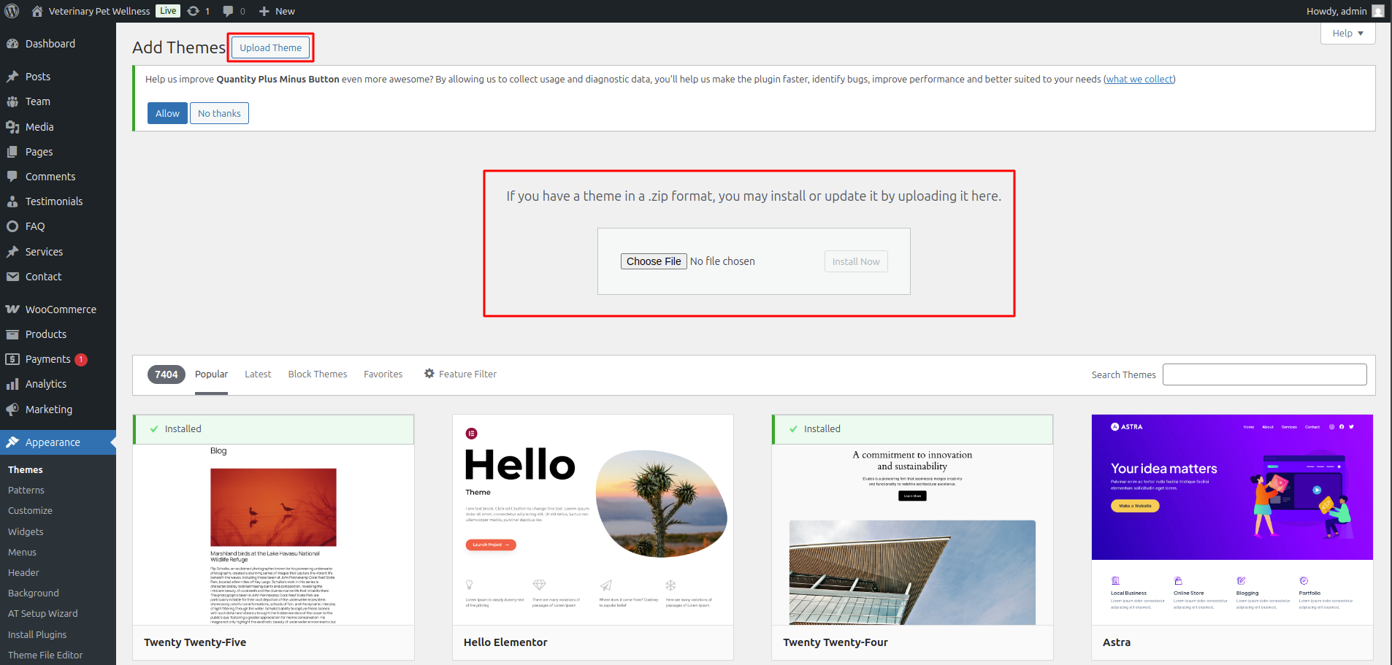Image resolution: width=1392 pixels, height=665 pixels.
Task: Click the Marketing megaphone icon
Action: tap(12, 410)
